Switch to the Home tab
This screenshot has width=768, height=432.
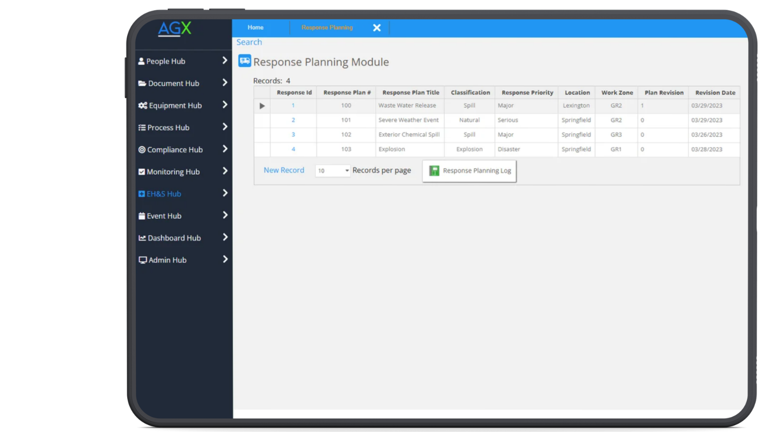(255, 27)
